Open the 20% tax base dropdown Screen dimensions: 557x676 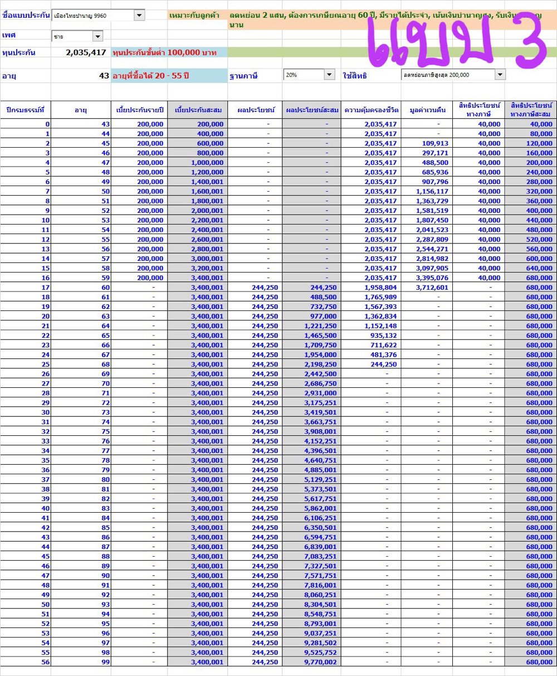(329, 75)
